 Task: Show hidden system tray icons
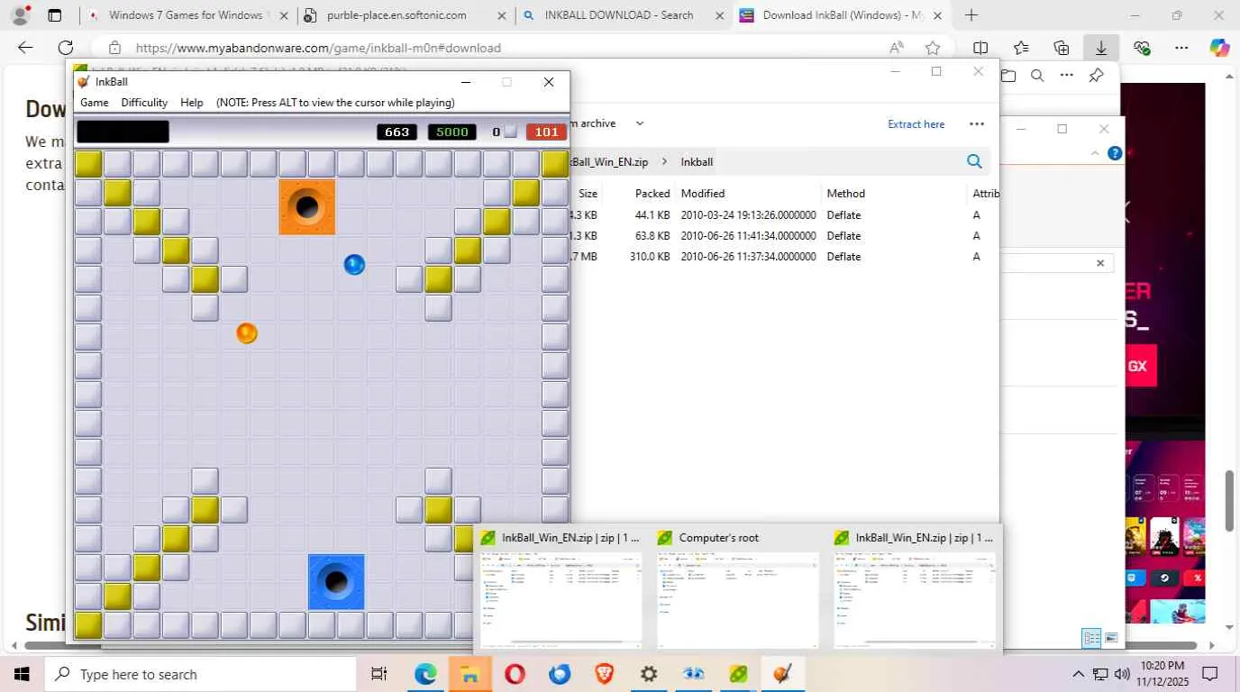[x=1078, y=674]
